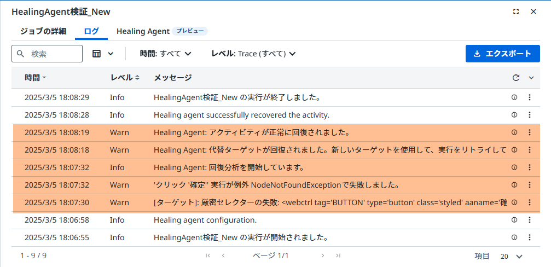
Task: Open info icon for 'successfully recovered the activity' row
Action: pos(514,115)
